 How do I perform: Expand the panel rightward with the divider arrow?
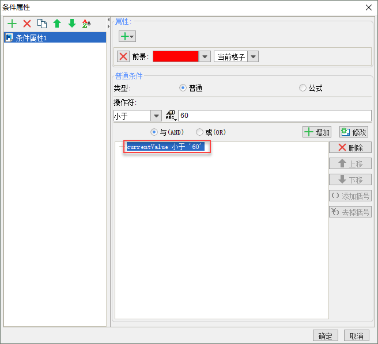click(108, 26)
